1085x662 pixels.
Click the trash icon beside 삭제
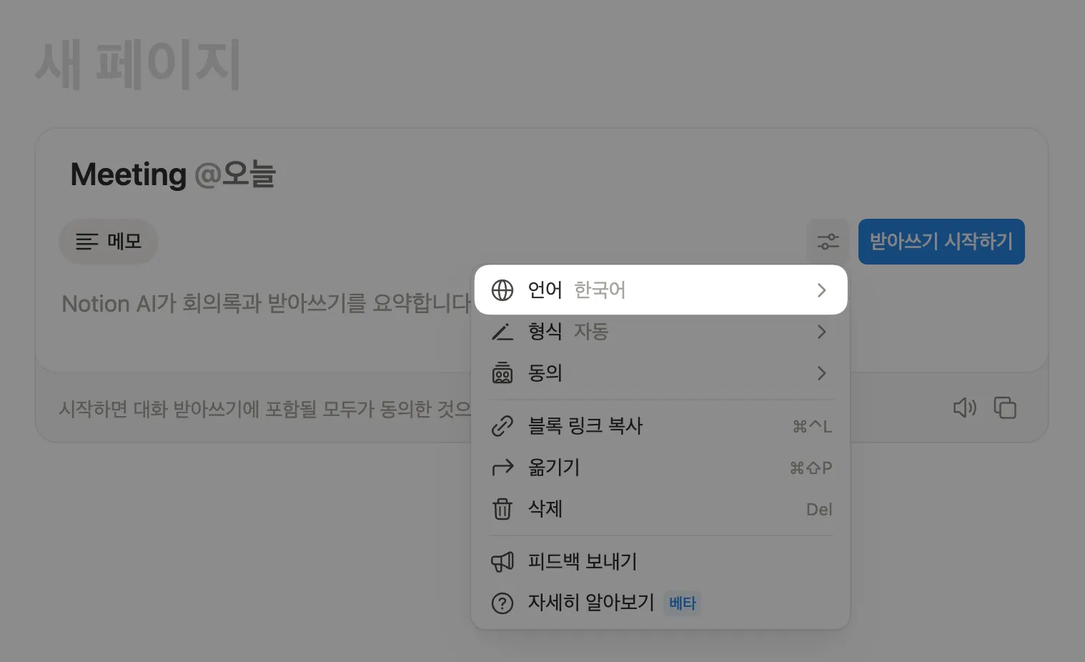pyautogui.click(x=502, y=509)
